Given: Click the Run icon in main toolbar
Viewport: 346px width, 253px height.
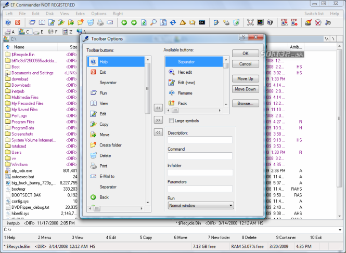Looking at the screenshot, I should 32,22.
